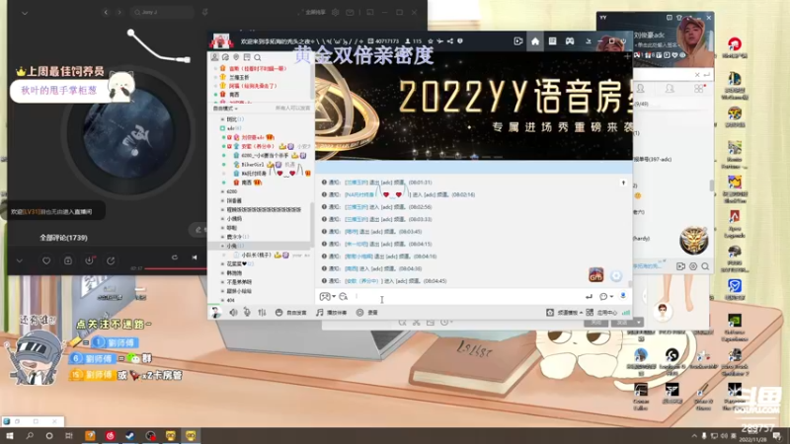
Task: Click the share icon in YY title bar
Action: pyautogui.click(x=450, y=41)
